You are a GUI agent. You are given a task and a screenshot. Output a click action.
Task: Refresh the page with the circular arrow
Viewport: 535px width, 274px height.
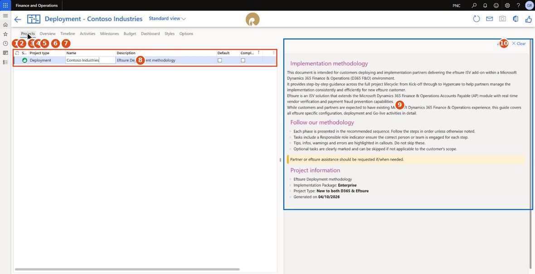[477, 19]
